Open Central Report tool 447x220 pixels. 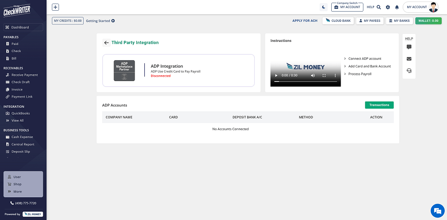23,144
